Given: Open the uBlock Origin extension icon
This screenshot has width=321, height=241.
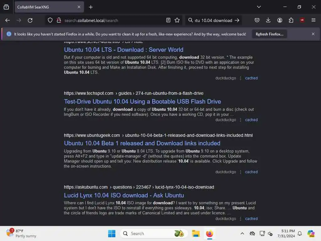Looking at the screenshot, I should [x=302, y=20].
